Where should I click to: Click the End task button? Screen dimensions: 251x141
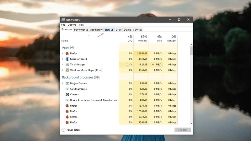[x=183, y=130]
